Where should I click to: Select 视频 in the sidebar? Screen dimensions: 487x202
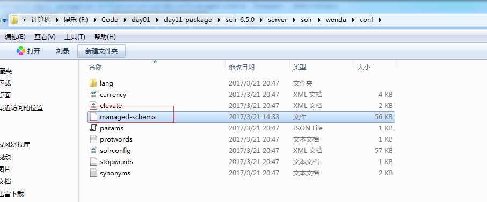pos(5,157)
